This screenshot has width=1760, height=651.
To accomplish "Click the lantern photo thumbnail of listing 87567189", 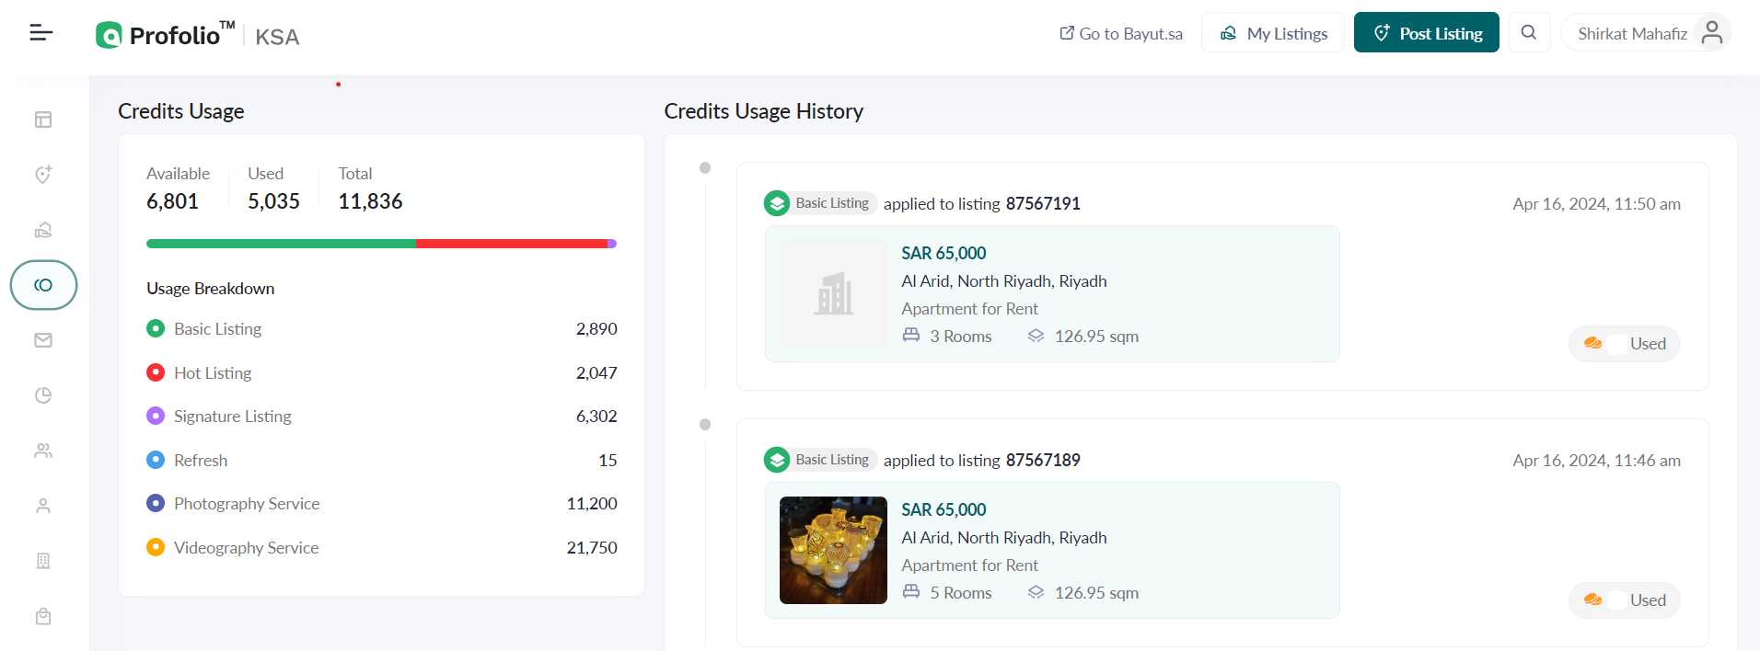I will 833,550.
